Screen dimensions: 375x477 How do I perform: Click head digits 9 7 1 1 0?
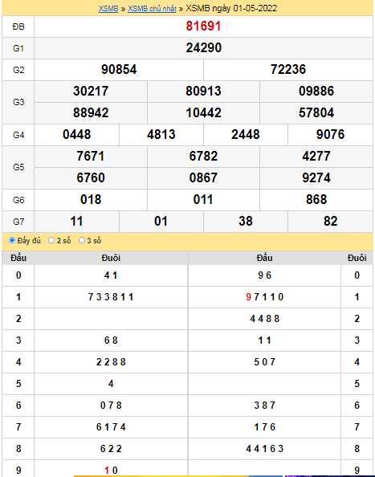(x=265, y=297)
